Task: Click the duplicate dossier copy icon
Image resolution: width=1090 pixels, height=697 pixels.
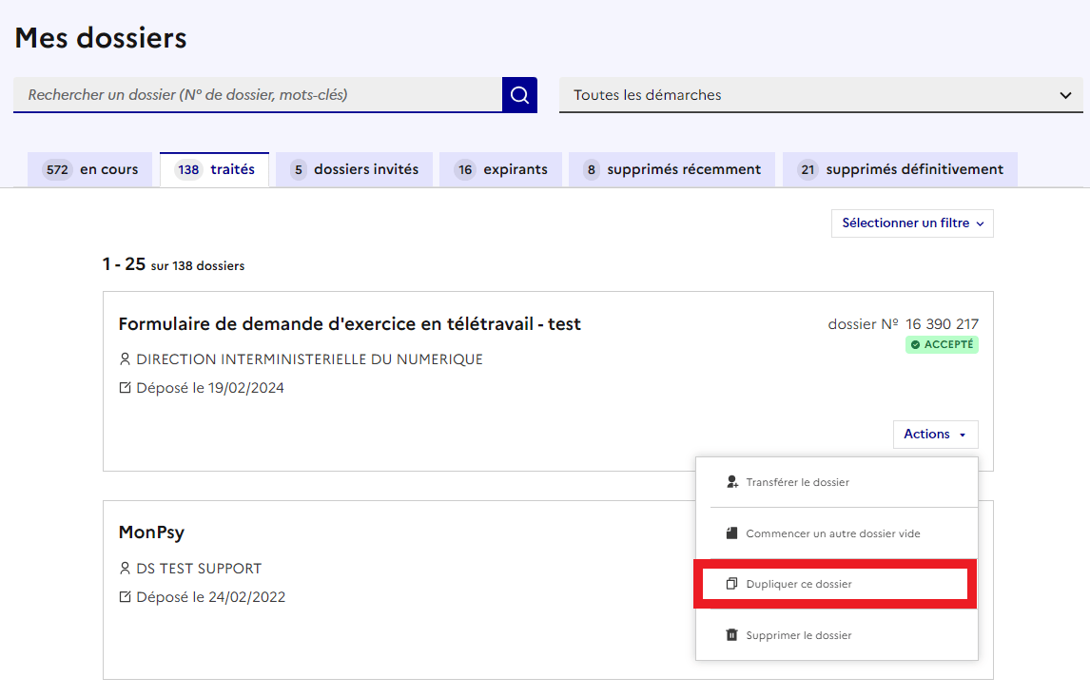Action: pos(731,584)
